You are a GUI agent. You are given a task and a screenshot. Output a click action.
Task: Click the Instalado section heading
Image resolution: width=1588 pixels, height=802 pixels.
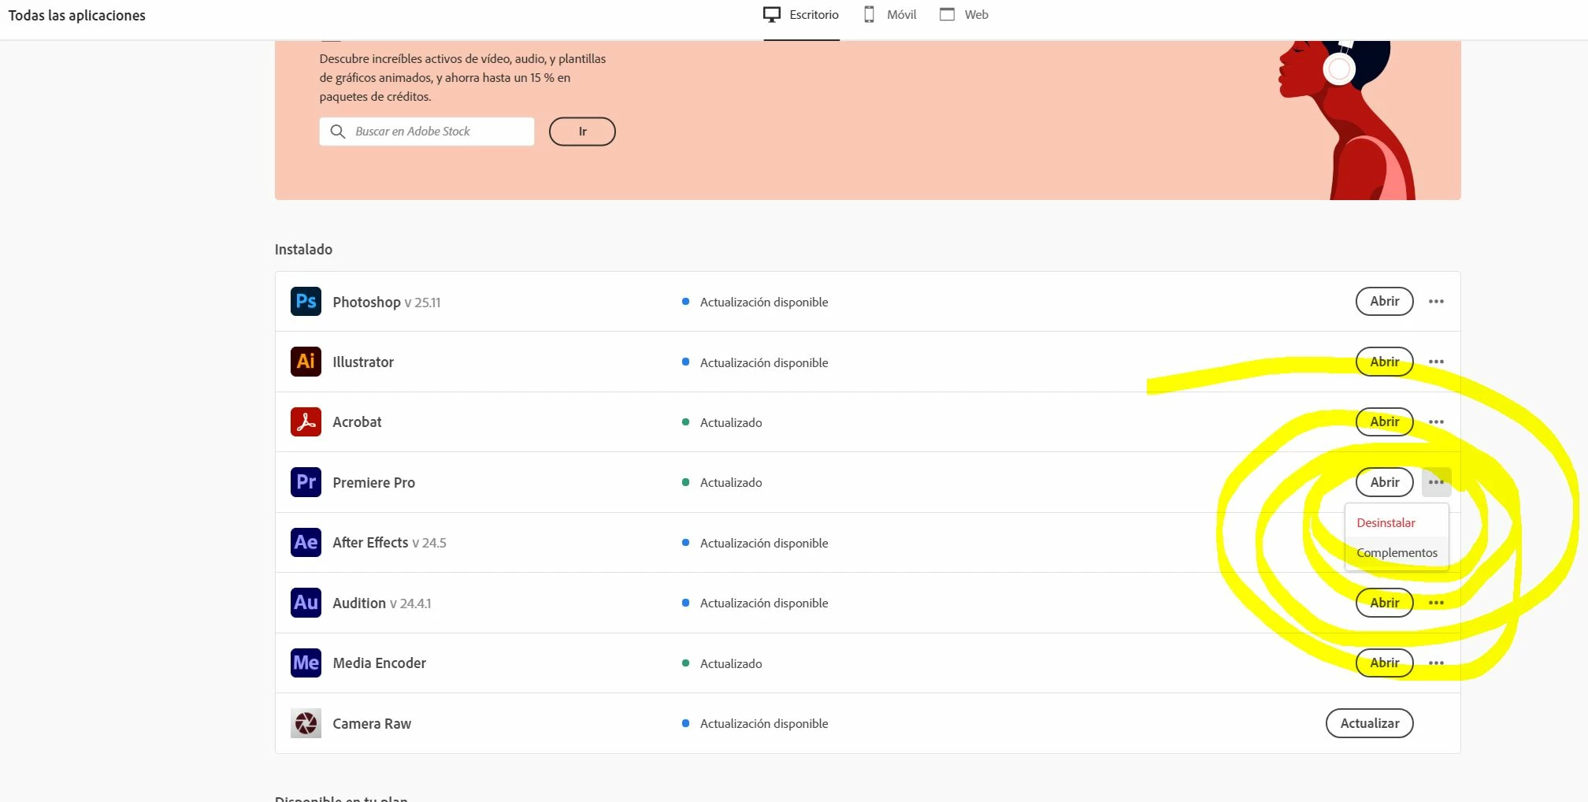tap(303, 249)
